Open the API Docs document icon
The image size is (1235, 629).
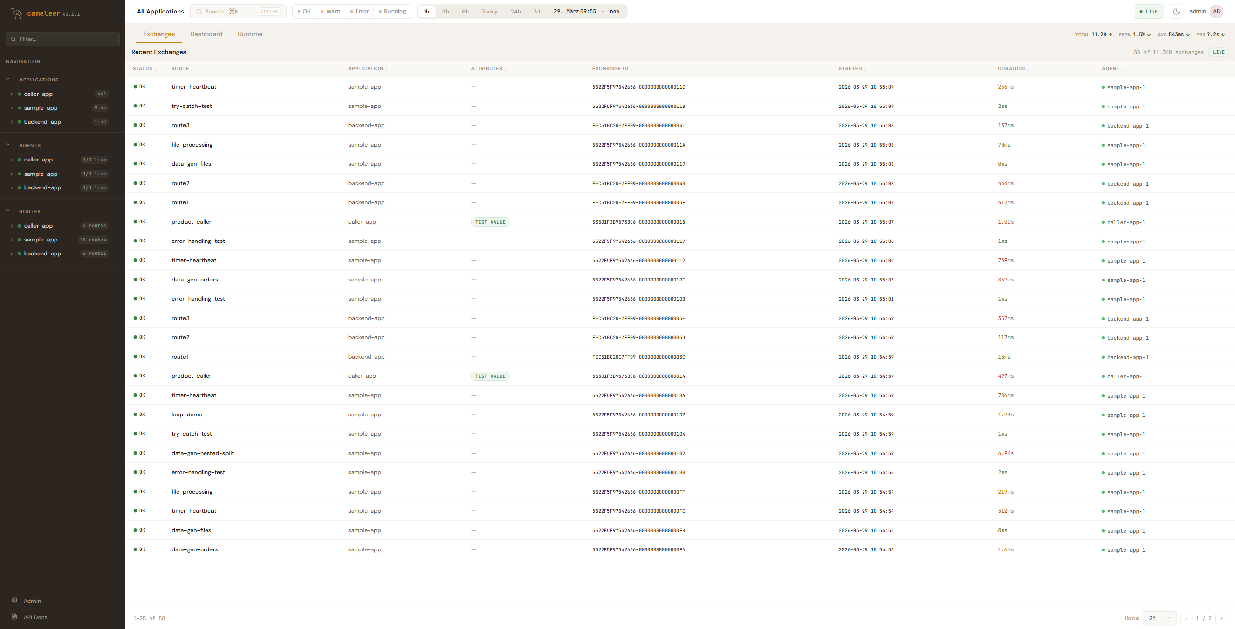pos(14,616)
